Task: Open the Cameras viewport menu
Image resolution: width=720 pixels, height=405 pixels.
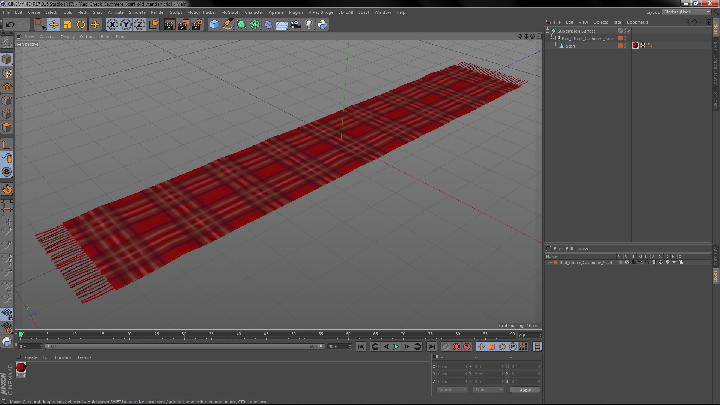Action: click(x=47, y=37)
